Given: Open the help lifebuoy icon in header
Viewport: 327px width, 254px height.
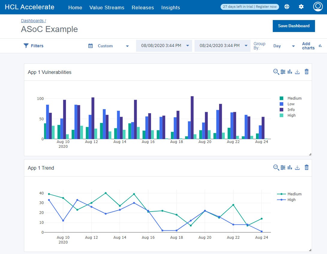Looking at the screenshot, I should (287, 7).
